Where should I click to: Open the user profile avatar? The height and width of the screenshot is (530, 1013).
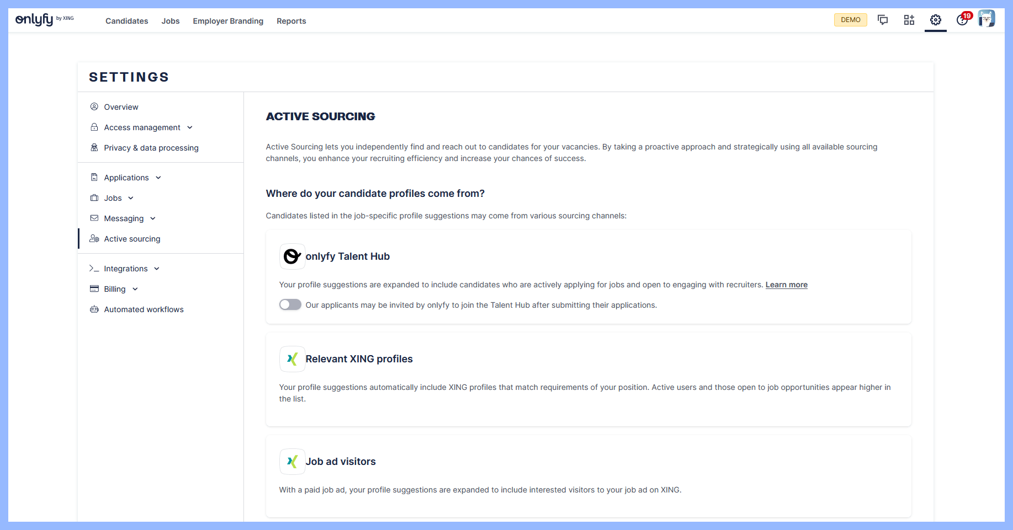pos(986,19)
